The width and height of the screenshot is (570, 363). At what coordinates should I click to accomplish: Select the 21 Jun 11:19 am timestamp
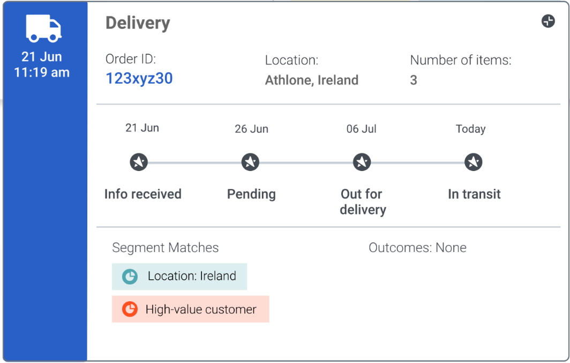tap(42, 65)
